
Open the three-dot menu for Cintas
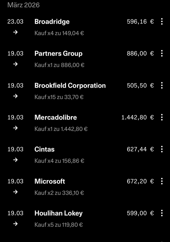(x=162, y=149)
